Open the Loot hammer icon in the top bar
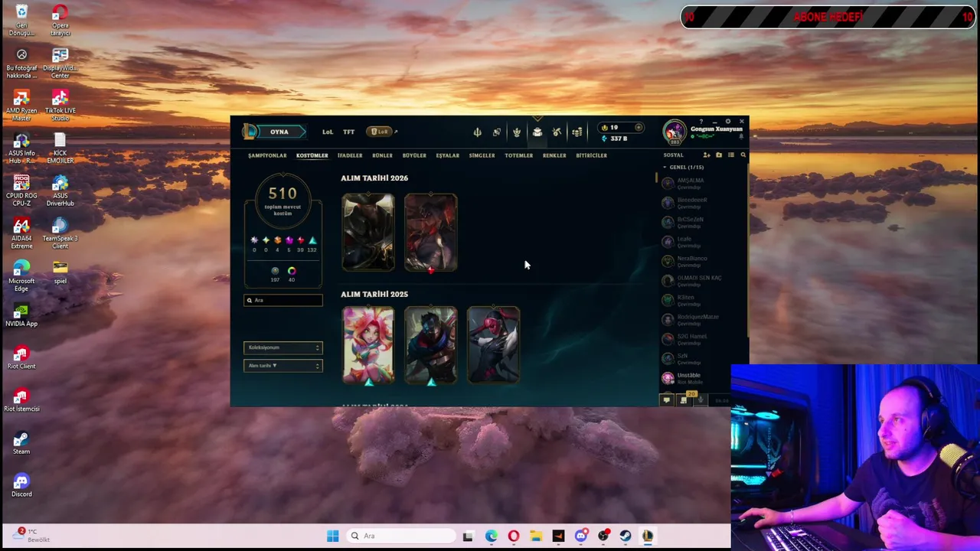980x551 pixels. pos(557,132)
